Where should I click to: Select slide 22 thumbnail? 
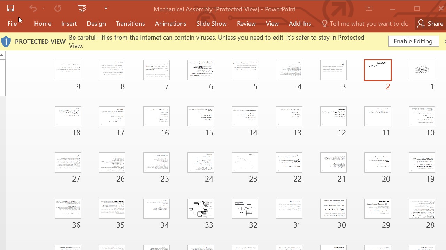tap(289, 162)
